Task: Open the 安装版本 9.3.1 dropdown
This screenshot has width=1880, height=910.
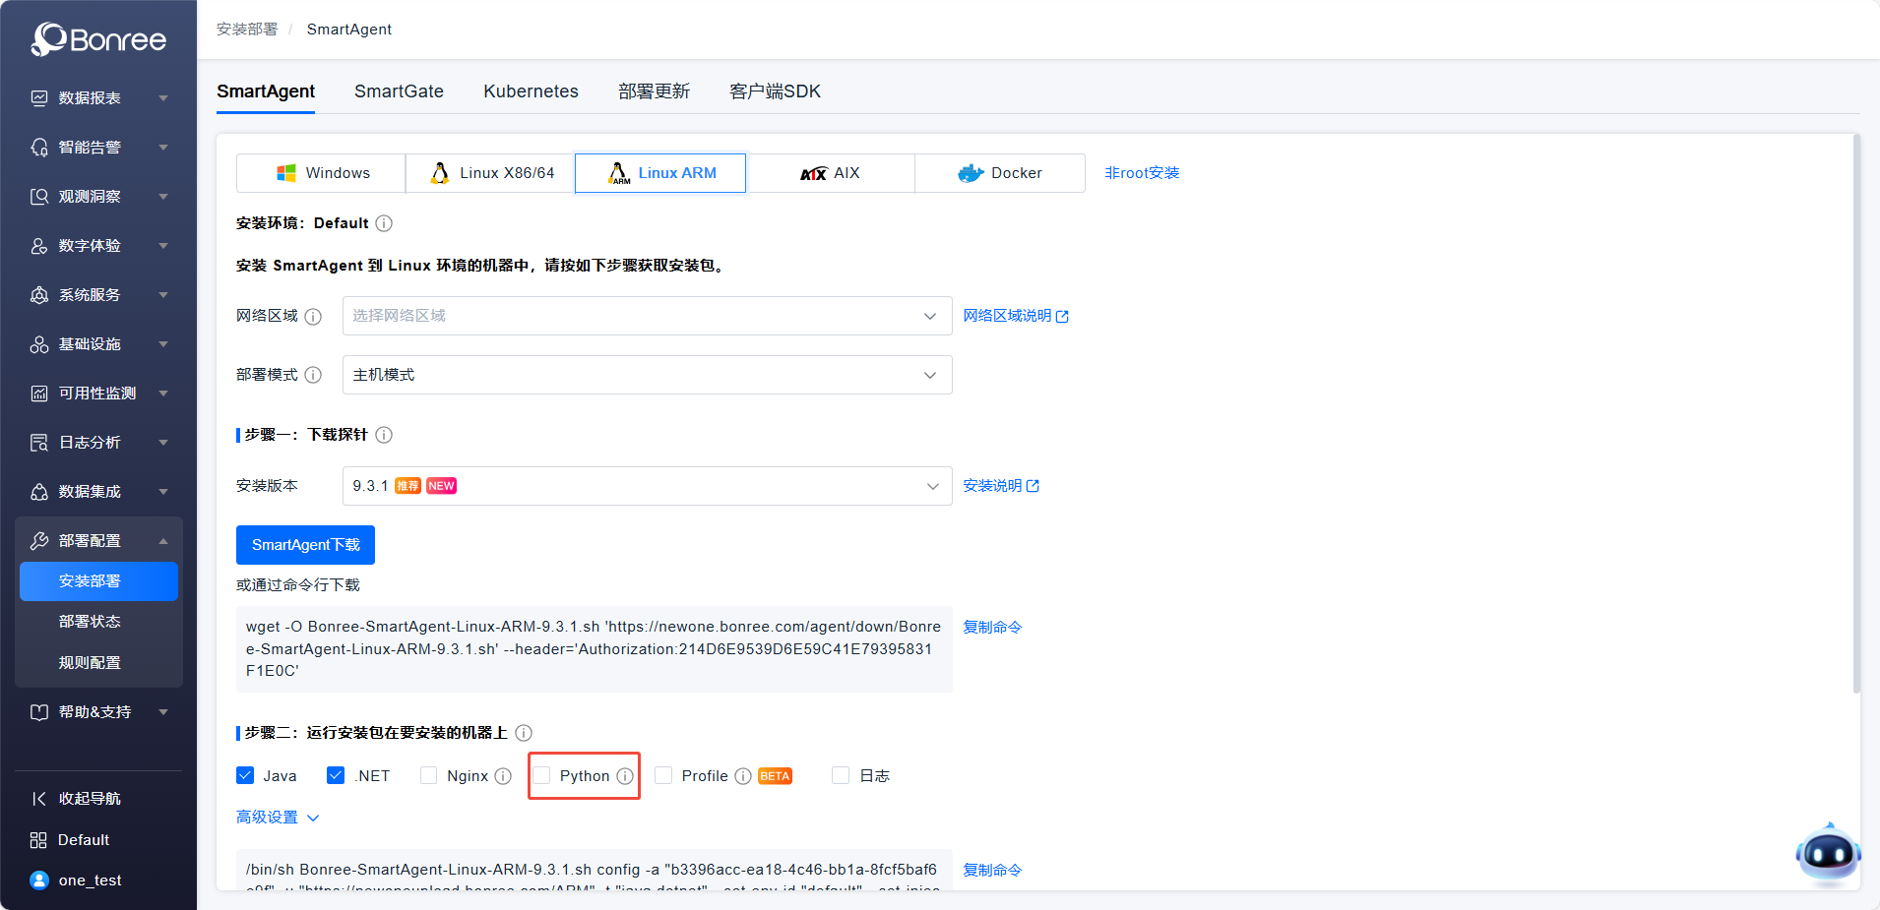Action: (x=647, y=486)
